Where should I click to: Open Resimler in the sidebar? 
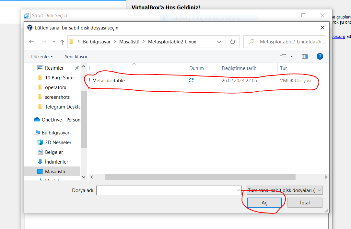(x=54, y=68)
